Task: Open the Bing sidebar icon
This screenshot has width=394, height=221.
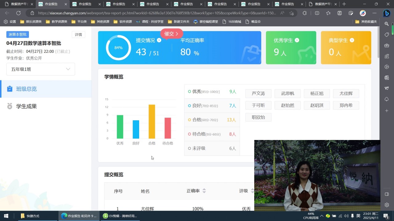Action: [386, 13]
